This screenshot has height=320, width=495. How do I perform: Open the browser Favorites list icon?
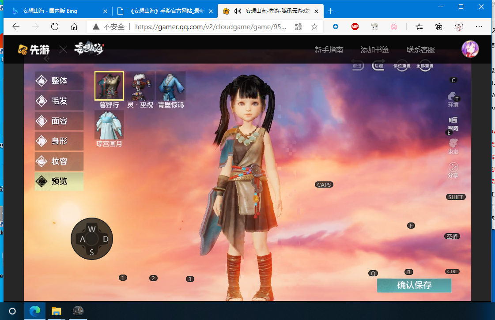pyautogui.click(x=419, y=27)
